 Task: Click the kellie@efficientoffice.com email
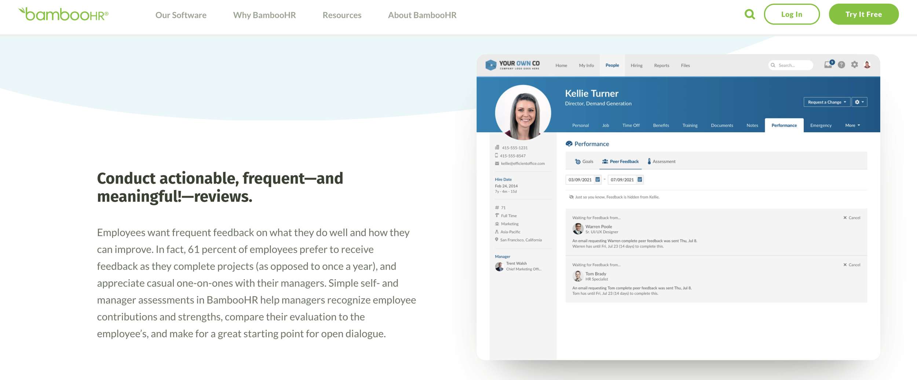coord(523,164)
